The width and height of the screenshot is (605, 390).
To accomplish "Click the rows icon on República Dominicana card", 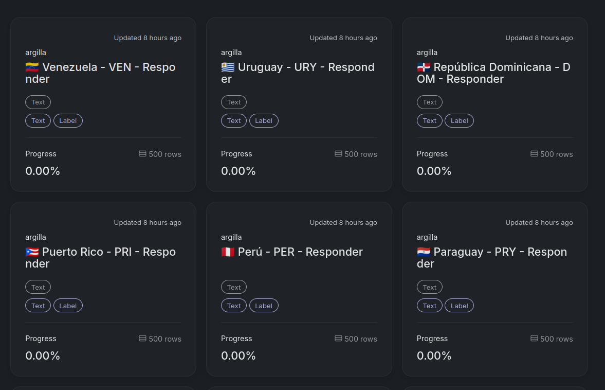I will pyautogui.click(x=534, y=154).
